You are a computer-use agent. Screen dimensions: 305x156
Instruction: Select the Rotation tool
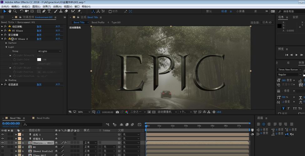point(22,11)
